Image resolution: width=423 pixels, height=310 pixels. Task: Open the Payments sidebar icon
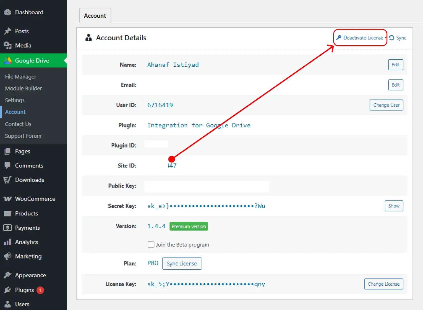pyautogui.click(x=8, y=228)
